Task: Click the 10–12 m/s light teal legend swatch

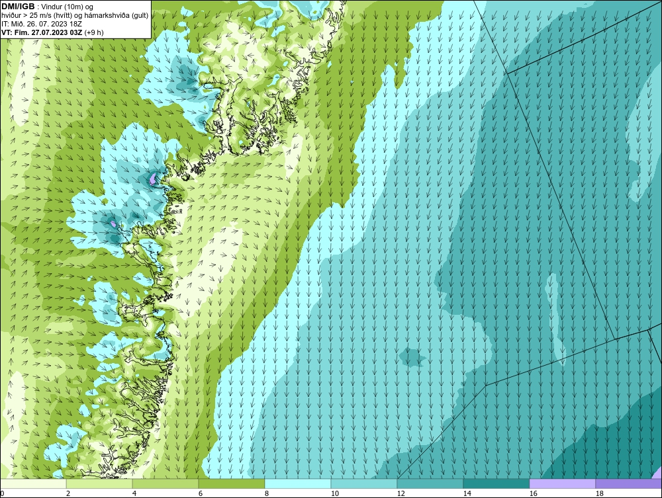Action: [x=364, y=483]
